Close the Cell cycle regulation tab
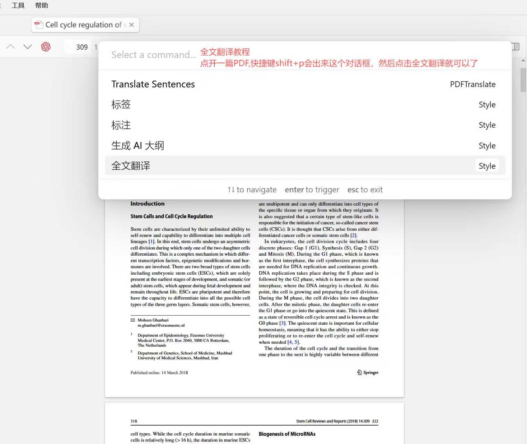The image size is (527, 444). pyautogui.click(x=131, y=25)
